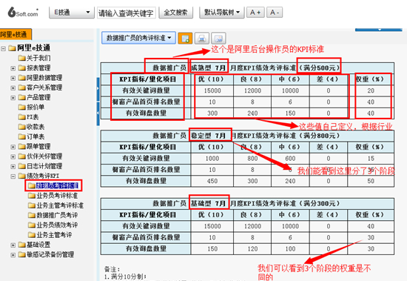Select 业务员绩效考评 in the tree
This screenshot has height=281, width=407.
tap(57, 225)
